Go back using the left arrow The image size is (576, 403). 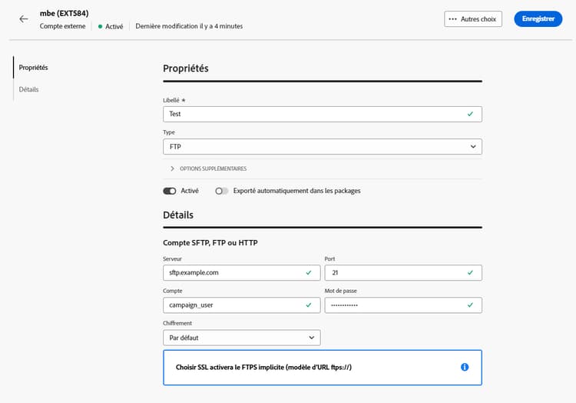point(24,18)
